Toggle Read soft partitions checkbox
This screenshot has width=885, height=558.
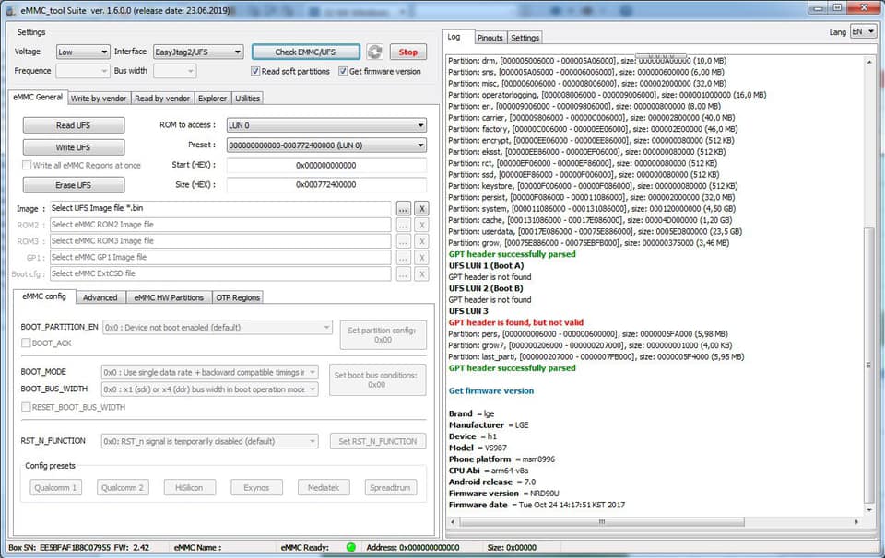[255, 71]
